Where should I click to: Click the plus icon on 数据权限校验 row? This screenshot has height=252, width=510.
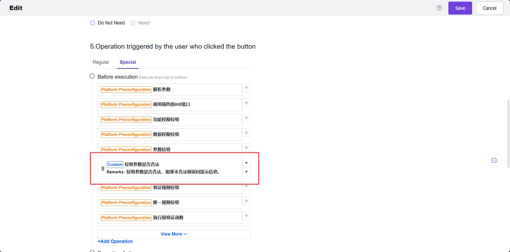click(246, 132)
